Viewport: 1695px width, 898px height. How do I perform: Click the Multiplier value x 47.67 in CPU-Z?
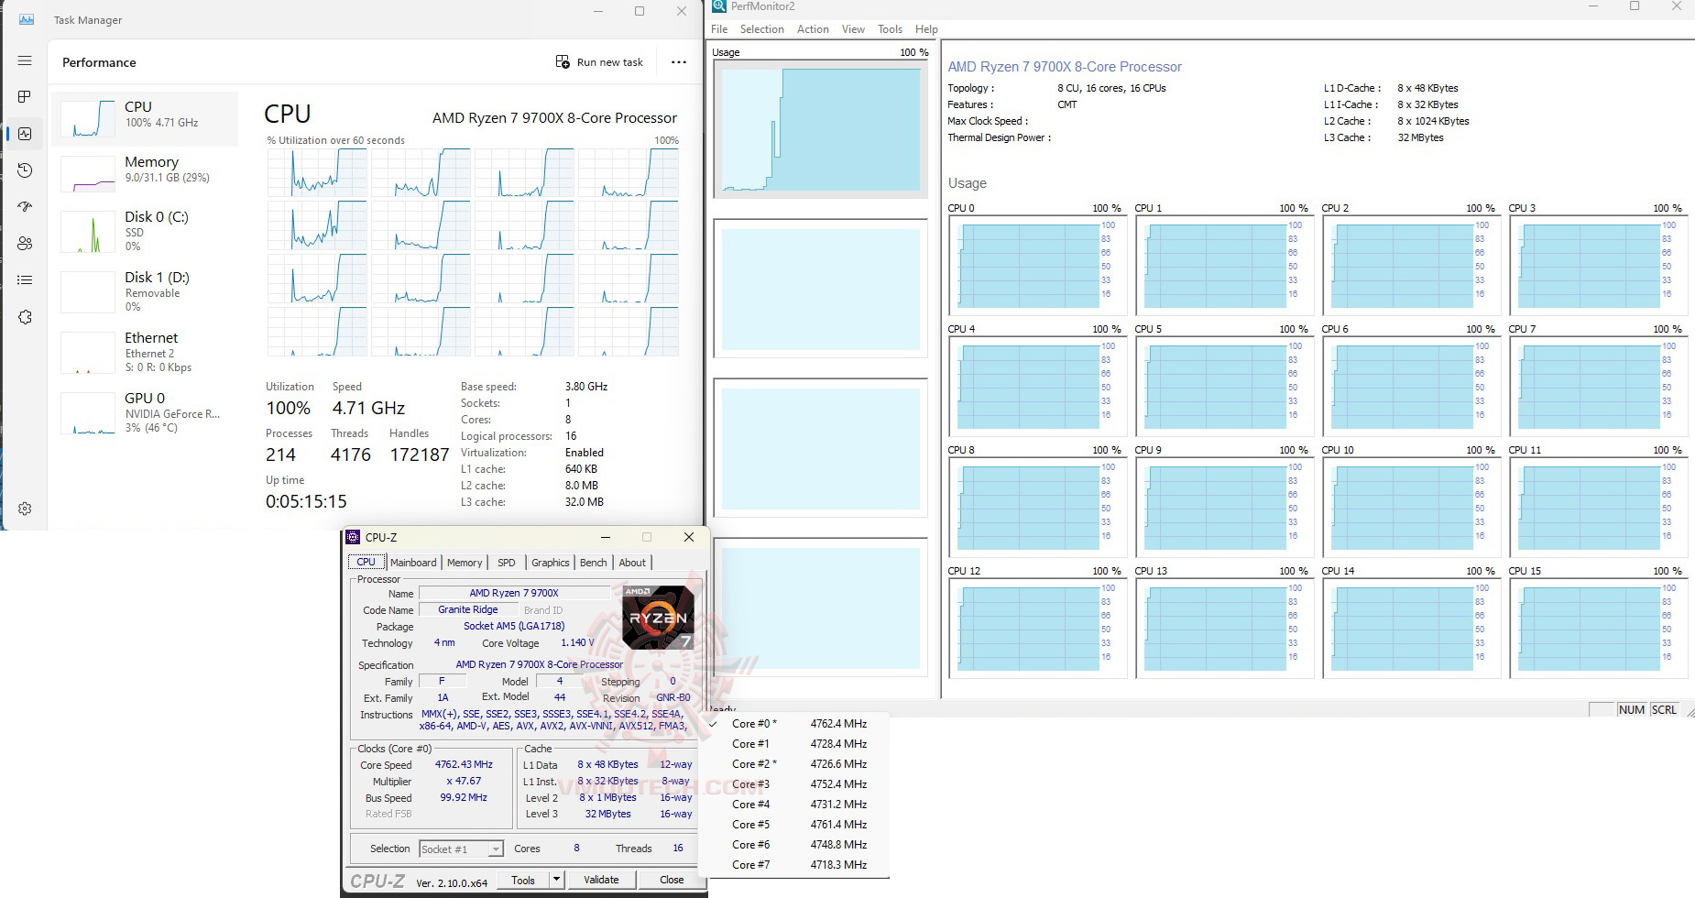click(464, 781)
